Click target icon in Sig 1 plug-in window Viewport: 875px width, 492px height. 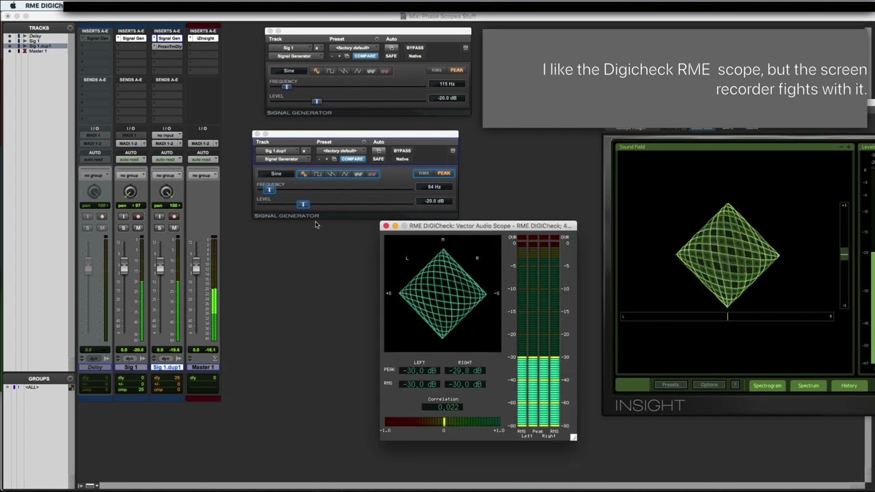point(466,48)
